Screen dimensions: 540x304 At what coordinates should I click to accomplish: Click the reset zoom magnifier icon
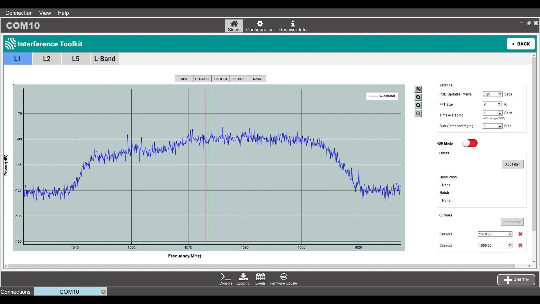point(418,114)
